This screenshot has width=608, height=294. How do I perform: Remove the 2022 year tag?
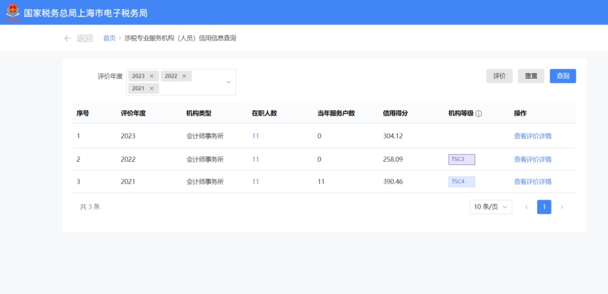click(x=184, y=76)
